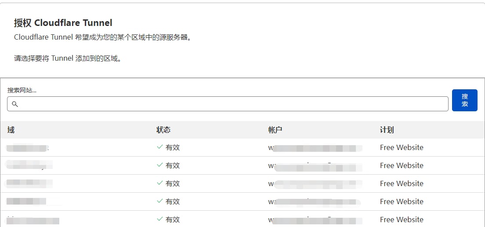Select the blurred domain in the second row
485x227 pixels.
tap(29, 165)
